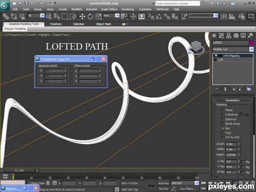The image size is (256, 192).
Task: Open Display panel icon
Action: pos(243,35)
